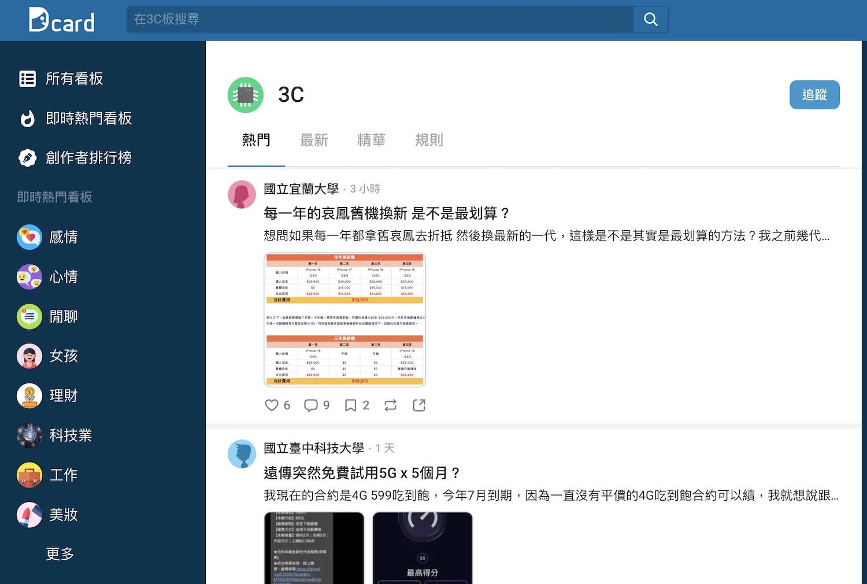867x584 pixels.
Task: Open post 每一年的哀鳳舊機換新 是不是最划算？
Action: coord(387,213)
